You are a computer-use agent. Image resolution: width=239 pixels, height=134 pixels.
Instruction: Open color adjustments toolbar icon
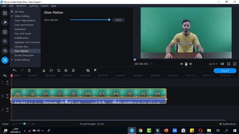tap(66, 70)
